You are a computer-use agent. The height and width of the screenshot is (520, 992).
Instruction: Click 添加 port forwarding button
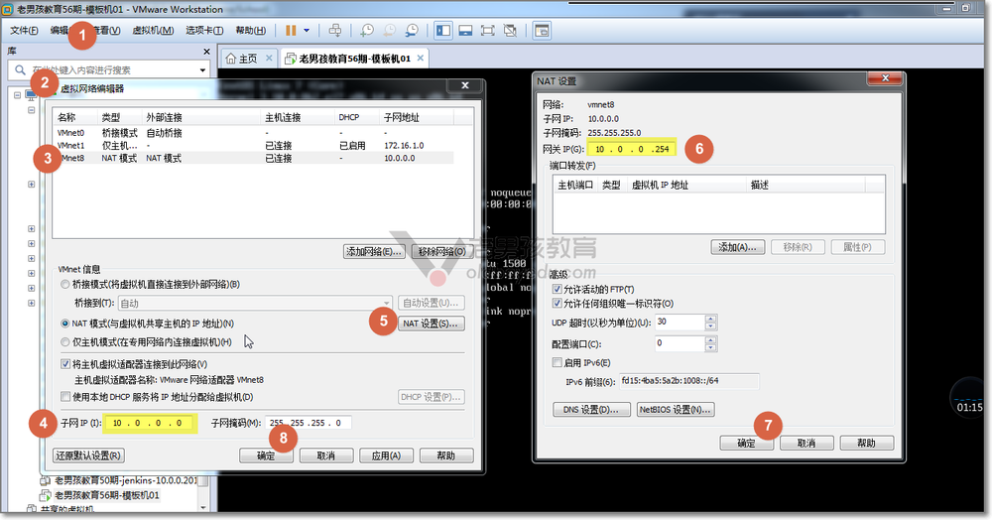point(738,247)
